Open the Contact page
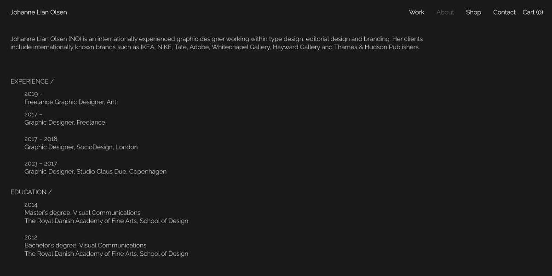Image resolution: width=552 pixels, height=276 pixels. pyautogui.click(x=504, y=12)
